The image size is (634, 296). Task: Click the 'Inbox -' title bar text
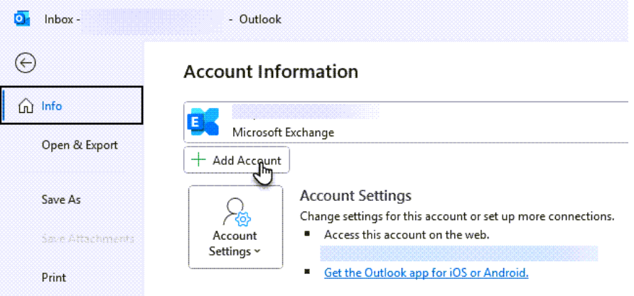click(x=62, y=19)
